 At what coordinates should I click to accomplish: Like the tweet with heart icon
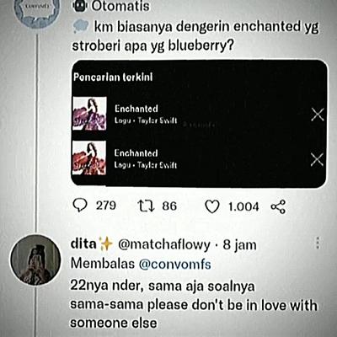pos(212,206)
